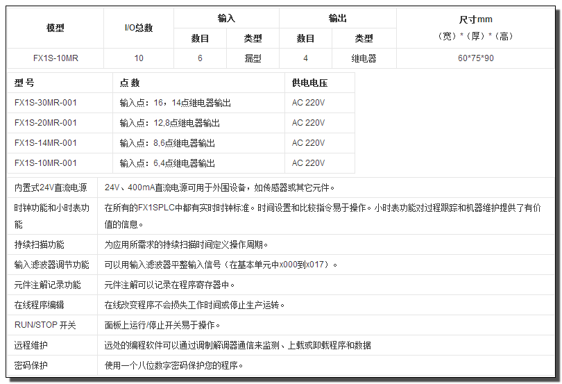
Task: Click the x000到x017 filter description text
Action: (x=221, y=265)
